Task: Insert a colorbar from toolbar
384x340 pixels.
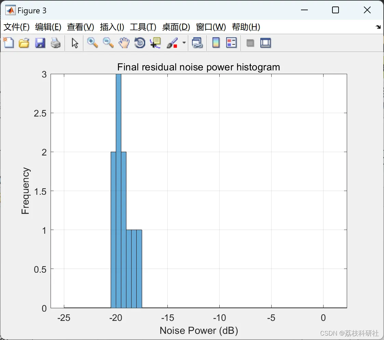Action: (x=216, y=43)
